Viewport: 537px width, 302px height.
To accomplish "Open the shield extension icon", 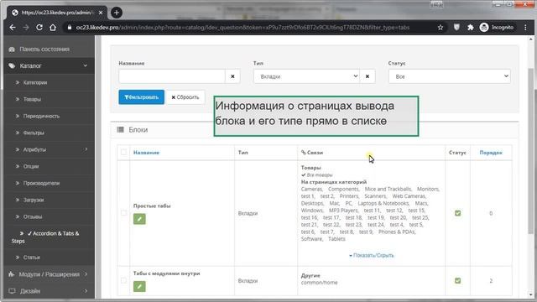I will pos(456,28).
